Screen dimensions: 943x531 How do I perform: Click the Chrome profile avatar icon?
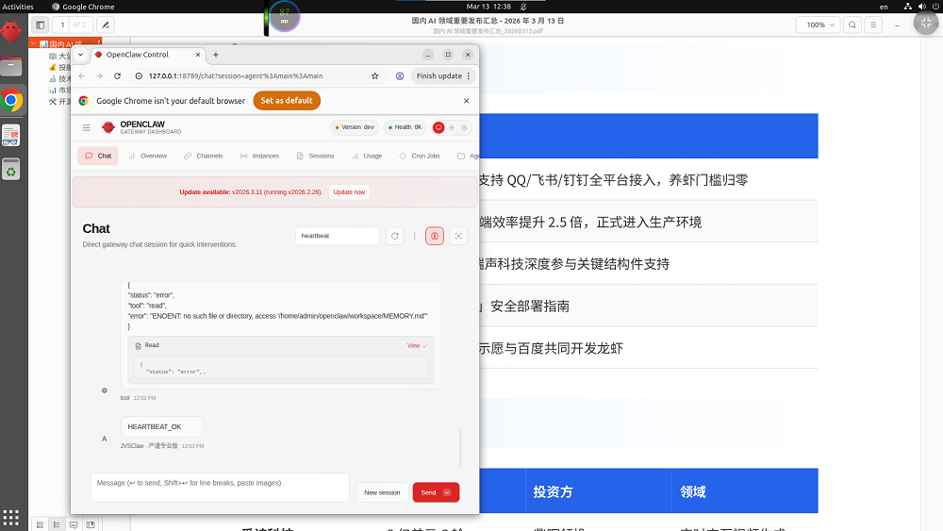click(x=400, y=75)
